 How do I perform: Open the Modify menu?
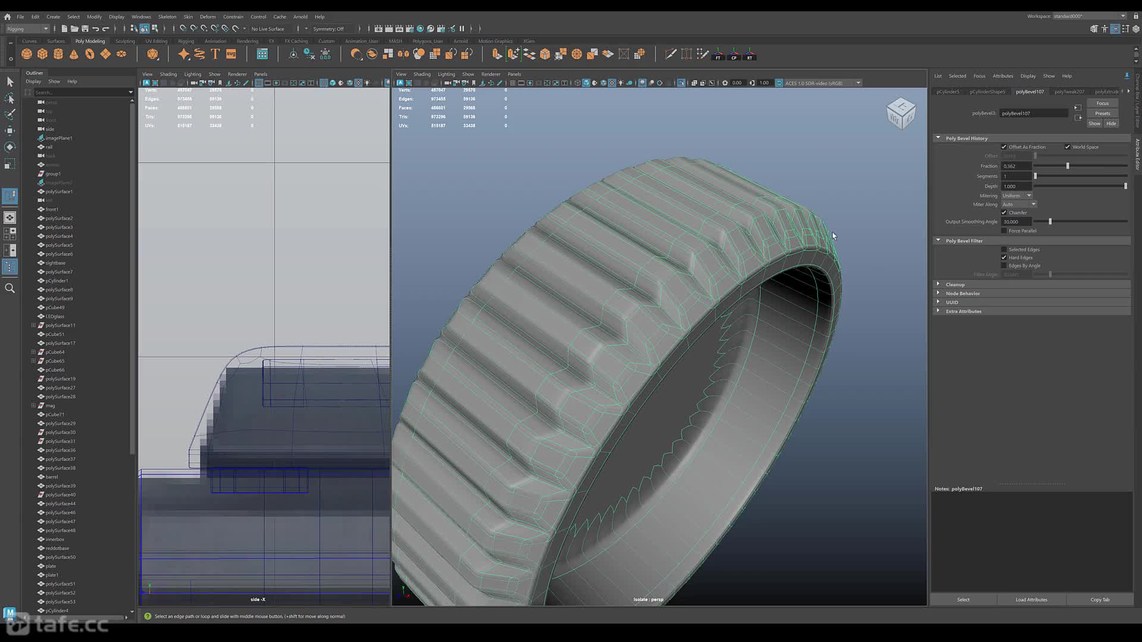click(x=94, y=17)
